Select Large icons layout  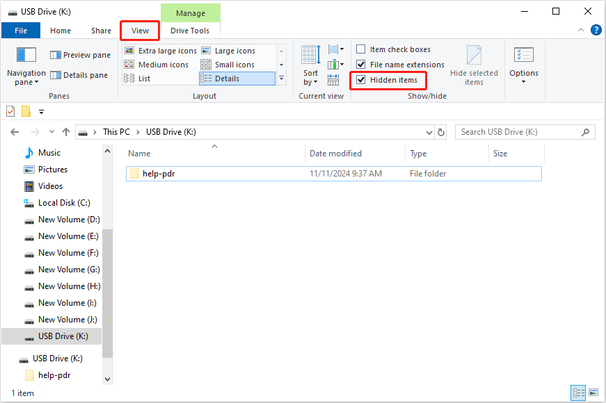click(x=228, y=51)
